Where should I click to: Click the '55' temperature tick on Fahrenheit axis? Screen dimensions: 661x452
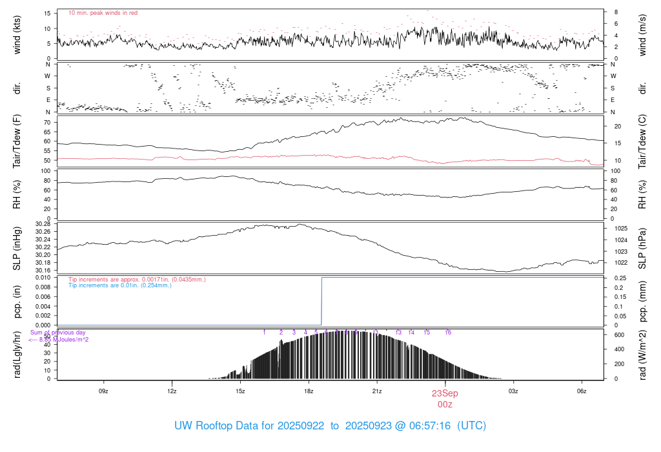coord(47,151)
